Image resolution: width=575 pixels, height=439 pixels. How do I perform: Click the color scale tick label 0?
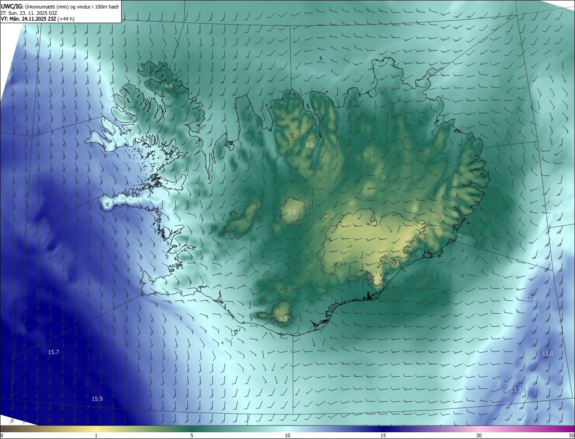pos(2,435)
